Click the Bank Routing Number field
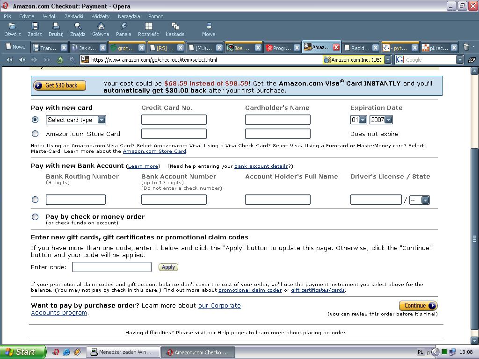This screenshot has height=359, width=479. coord(76,200)
